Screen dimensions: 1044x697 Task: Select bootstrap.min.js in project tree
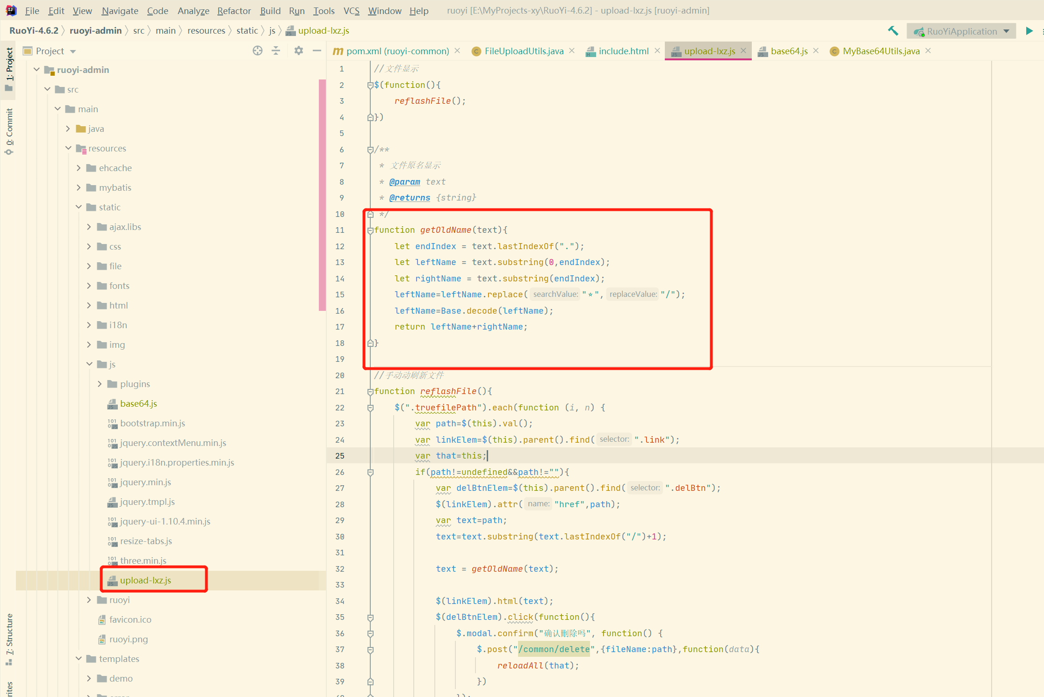[152, 423]
